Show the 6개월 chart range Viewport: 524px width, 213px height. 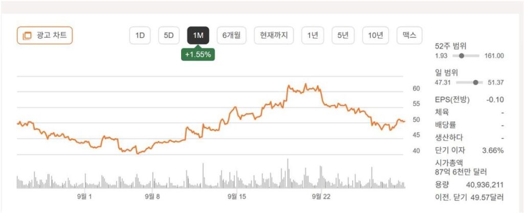pos(232,35)
